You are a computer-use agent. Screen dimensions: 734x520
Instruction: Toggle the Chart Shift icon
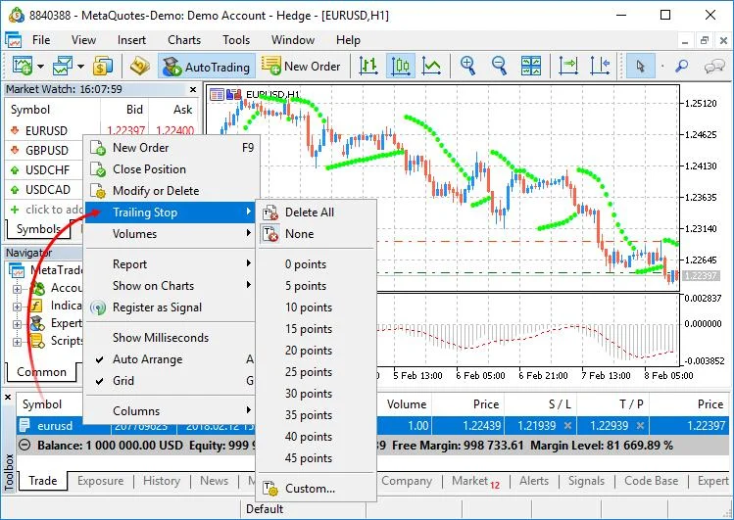[600, 66]
